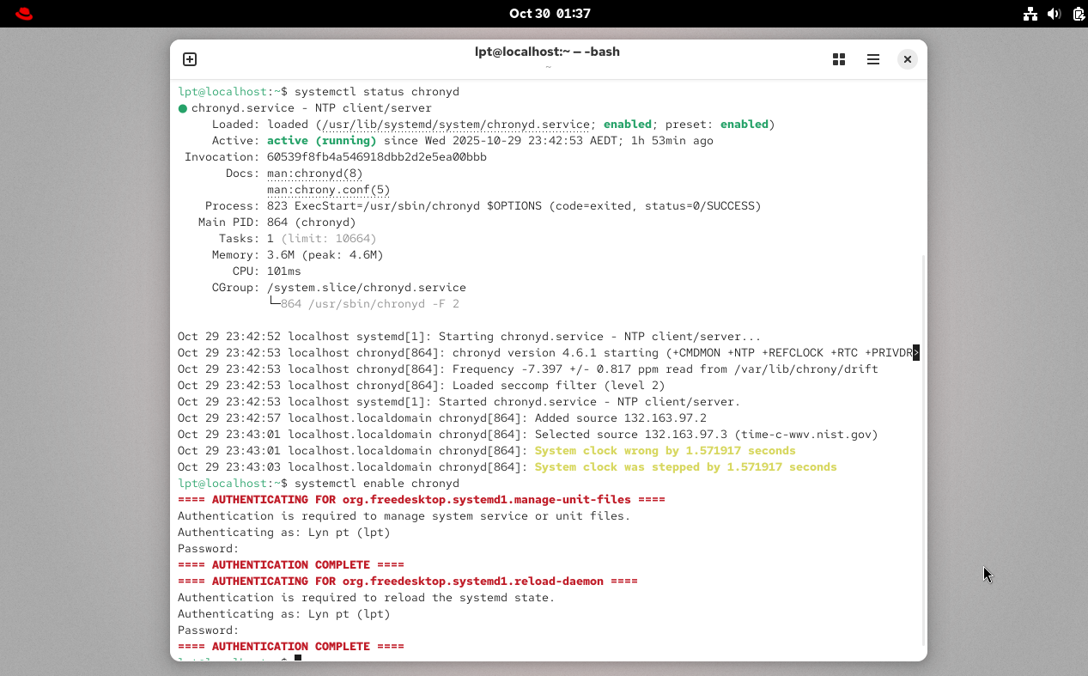Click the lpt@localhost:~ — -bash title bar
1088x676 pixels.
coord(548,52)
